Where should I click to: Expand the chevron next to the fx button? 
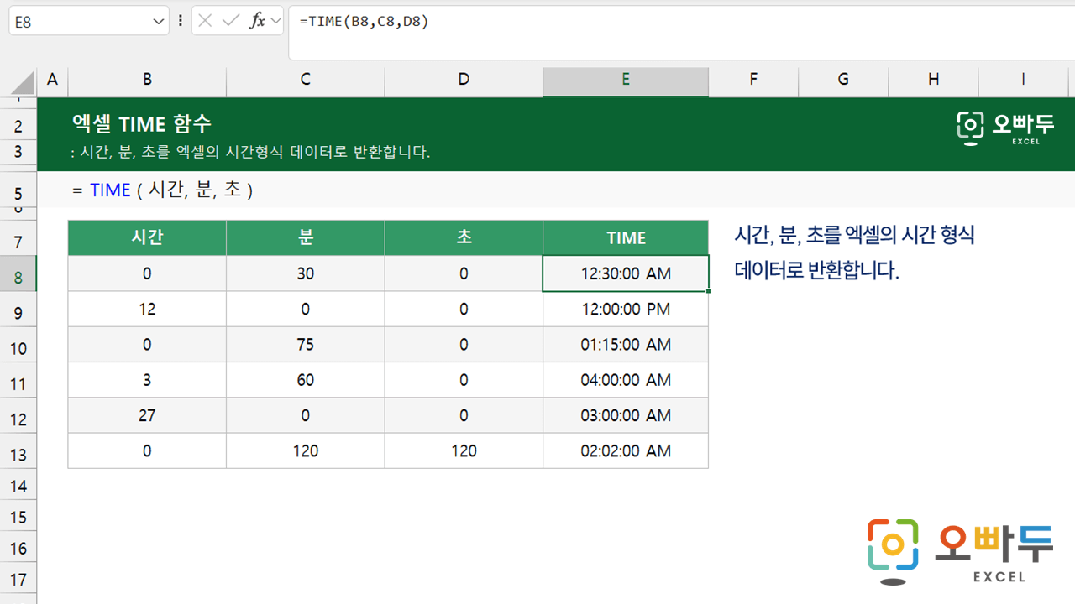tap(275, 22)
